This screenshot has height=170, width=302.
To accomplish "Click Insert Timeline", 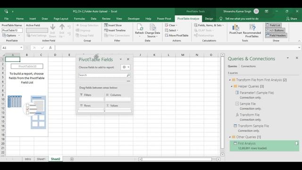I will pos(115,30).
